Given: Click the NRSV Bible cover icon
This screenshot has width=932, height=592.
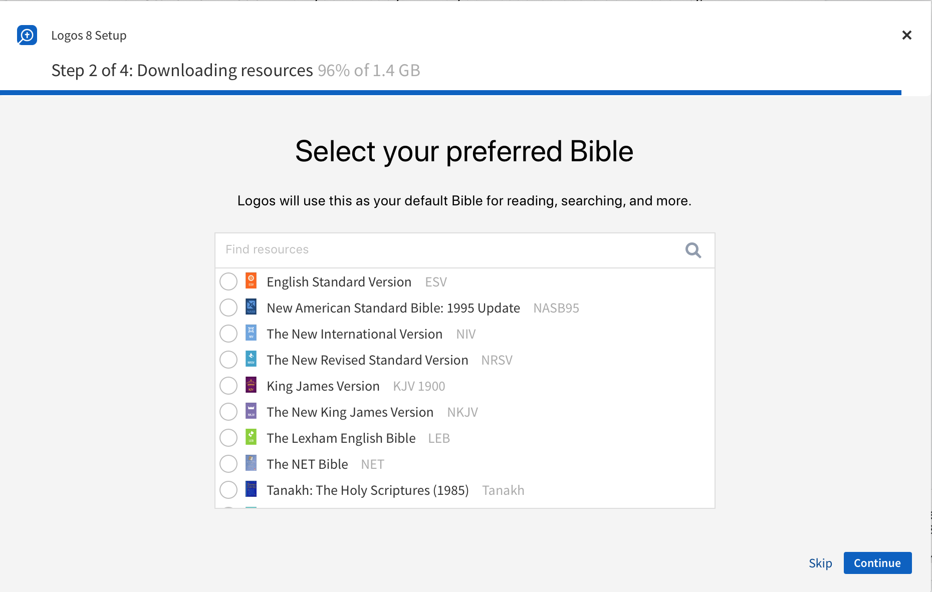Looking at the screenshot, I should coord(251,359).
